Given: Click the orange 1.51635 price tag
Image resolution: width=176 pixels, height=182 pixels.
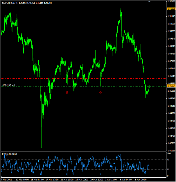Looking at the screenshot, I should coord(171,9).
